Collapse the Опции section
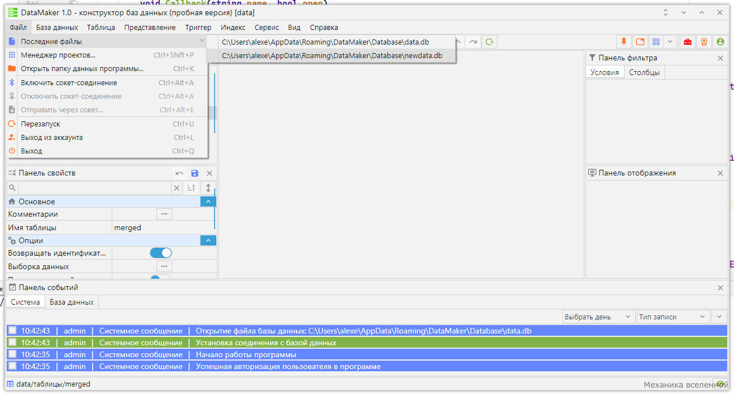The image size is (734, 395). tap(208, 240)
